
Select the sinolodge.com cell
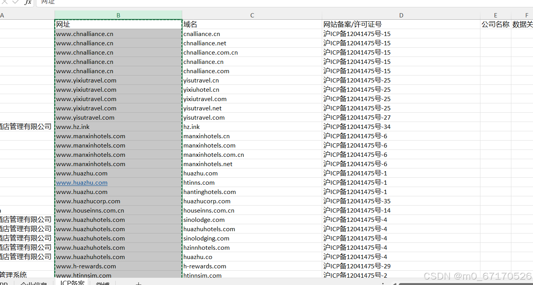click(x=252, y=220)
